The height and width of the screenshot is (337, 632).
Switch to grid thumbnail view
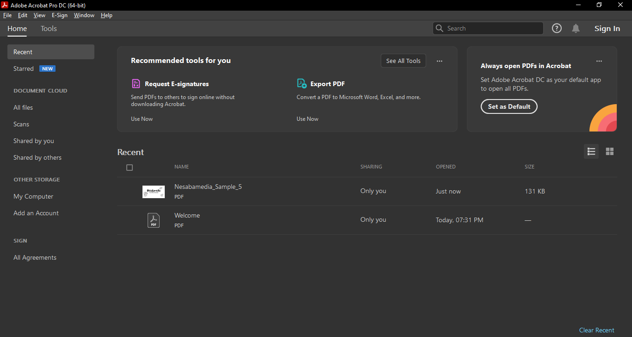point(609,151)
